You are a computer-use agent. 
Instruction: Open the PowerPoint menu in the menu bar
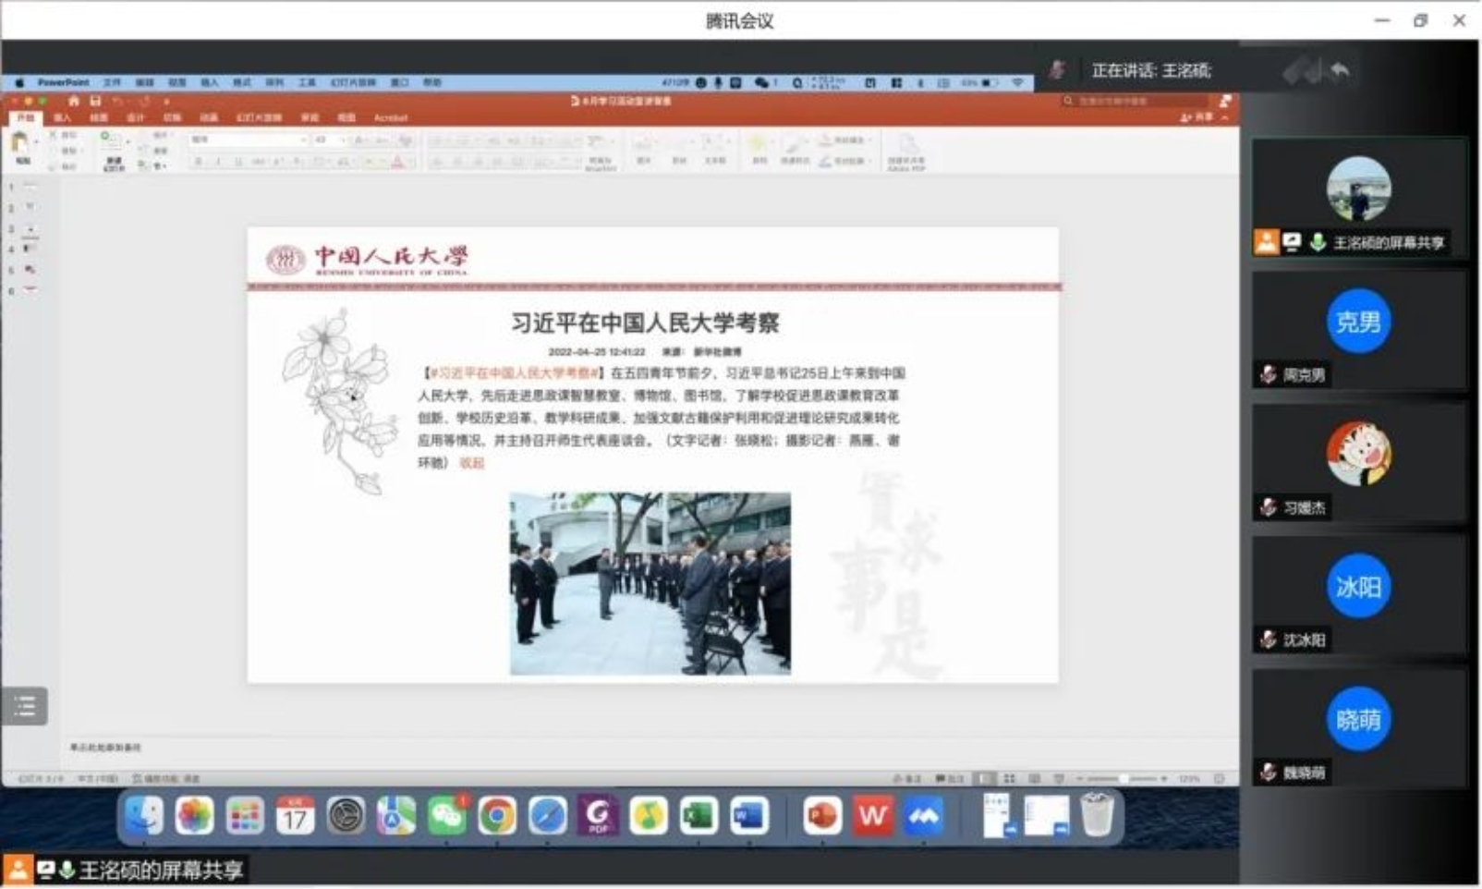tap(63, 82)
